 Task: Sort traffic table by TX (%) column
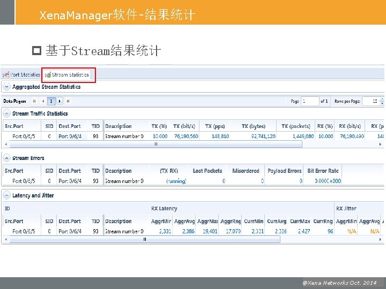(159, 126)
